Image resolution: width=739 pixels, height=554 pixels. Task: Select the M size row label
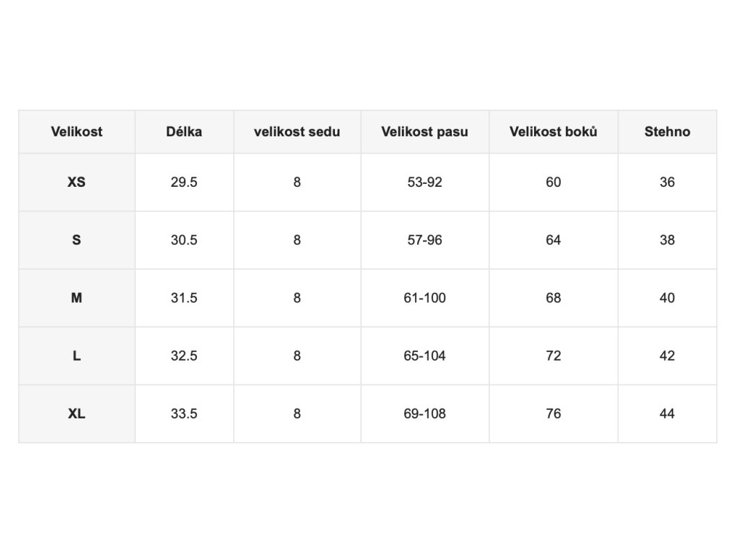(76, 298)
